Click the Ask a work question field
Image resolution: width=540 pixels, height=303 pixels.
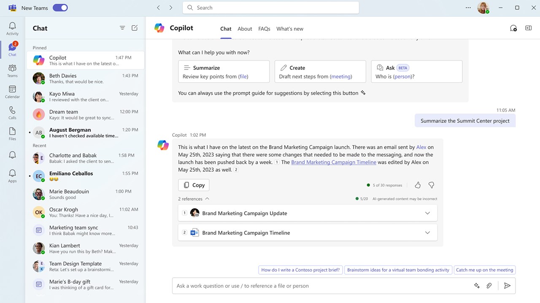pos(321,286)
